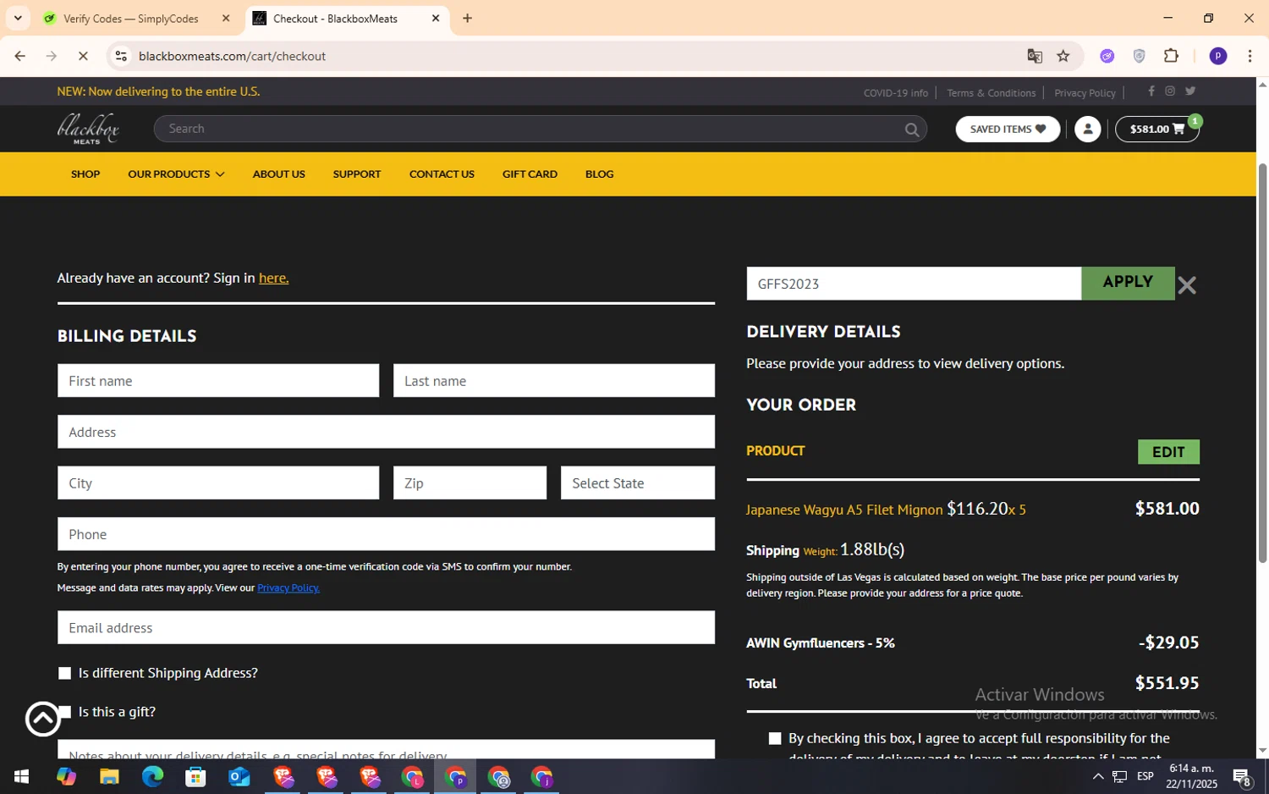This screenshot has height=794, width=1269.
Task: Click the Email address field
Action: click(x=386, y=627)
